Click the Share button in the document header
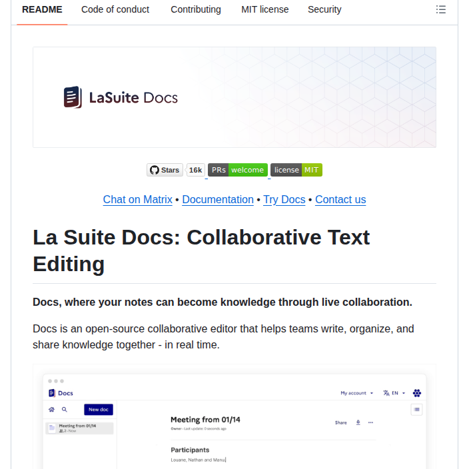 coord(341,422)
